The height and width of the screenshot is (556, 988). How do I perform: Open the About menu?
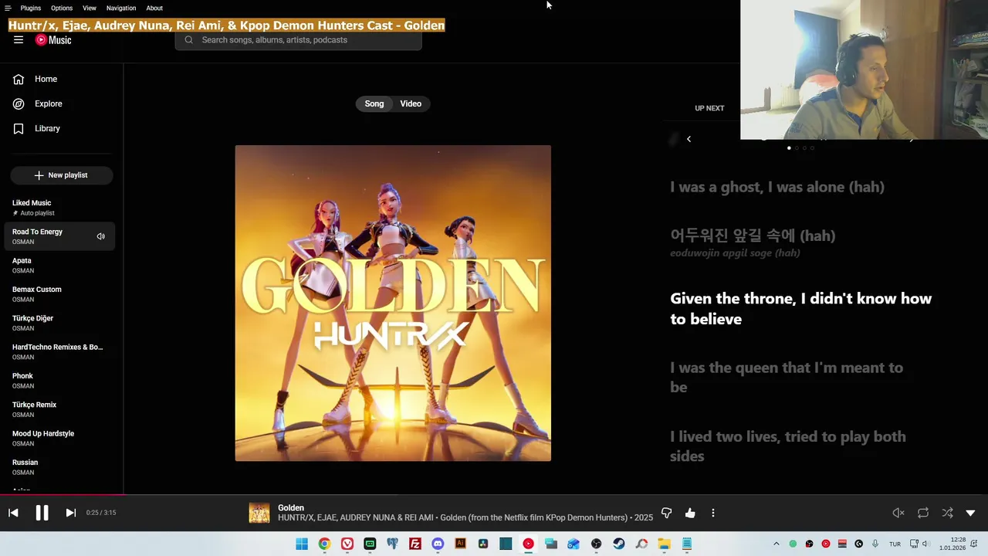click(x=154, y=8)
